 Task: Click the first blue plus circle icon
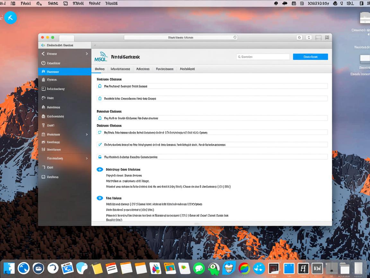100,169
